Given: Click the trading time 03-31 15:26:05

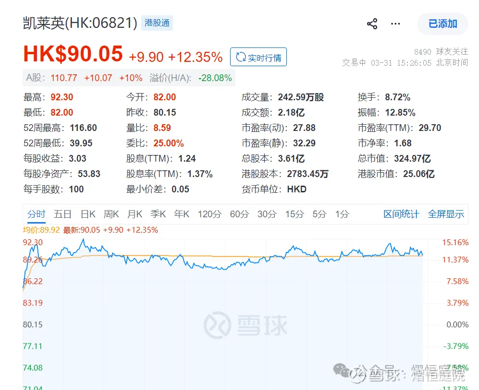Looking at the screenshot, I should click(x=401, y=63).
